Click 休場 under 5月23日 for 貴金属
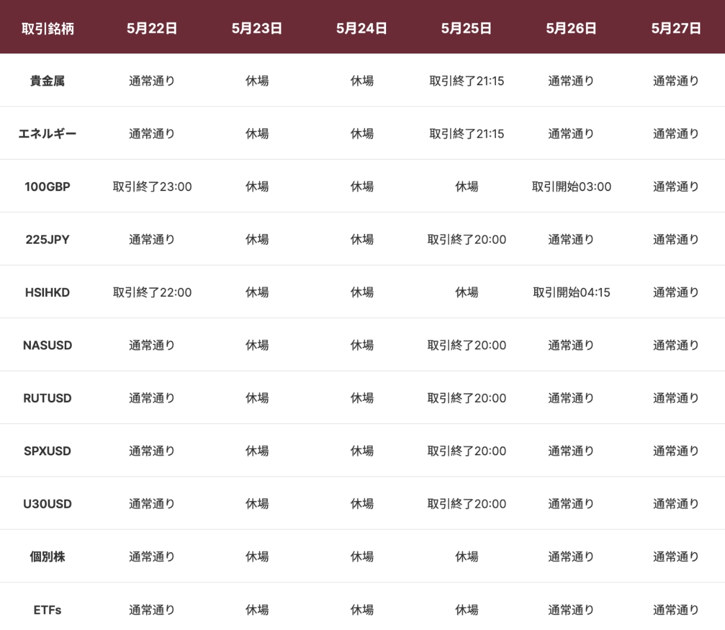This screenshot has width=725, height=630. tap(257, 81)
